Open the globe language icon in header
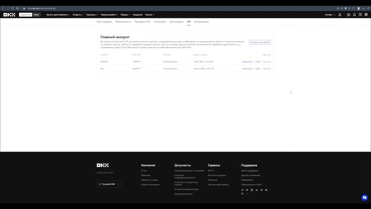The image size is (371, 209). (x=366, y=15)
